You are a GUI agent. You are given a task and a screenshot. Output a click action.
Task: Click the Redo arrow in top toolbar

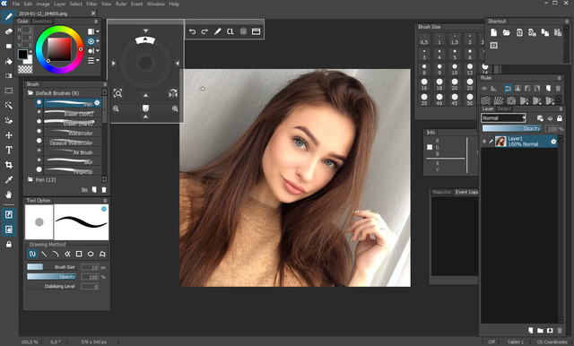(x=204, y=31)
